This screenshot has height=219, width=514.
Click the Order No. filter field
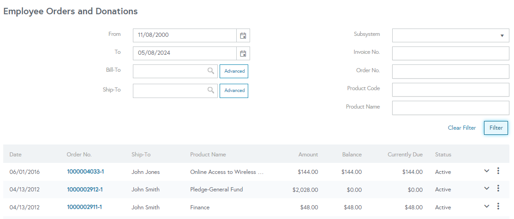click(450, 72)
